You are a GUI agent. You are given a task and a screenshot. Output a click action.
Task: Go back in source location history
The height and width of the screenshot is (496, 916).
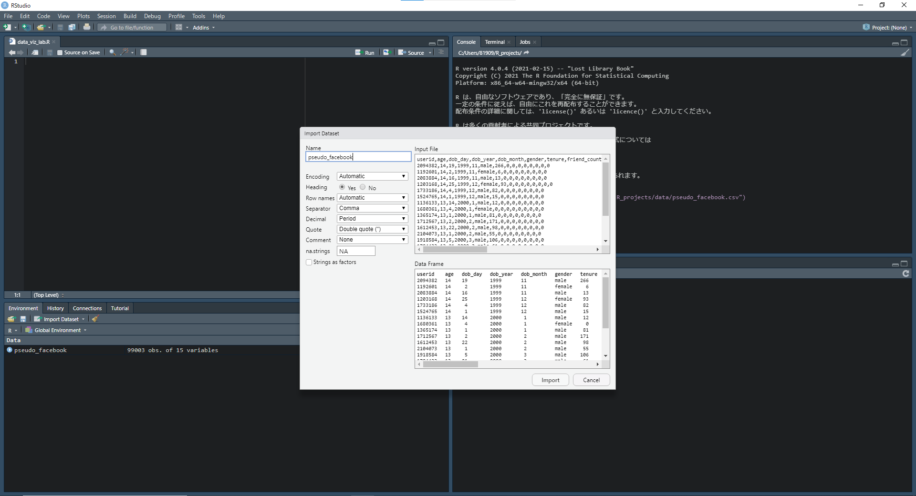click(12, 52)
